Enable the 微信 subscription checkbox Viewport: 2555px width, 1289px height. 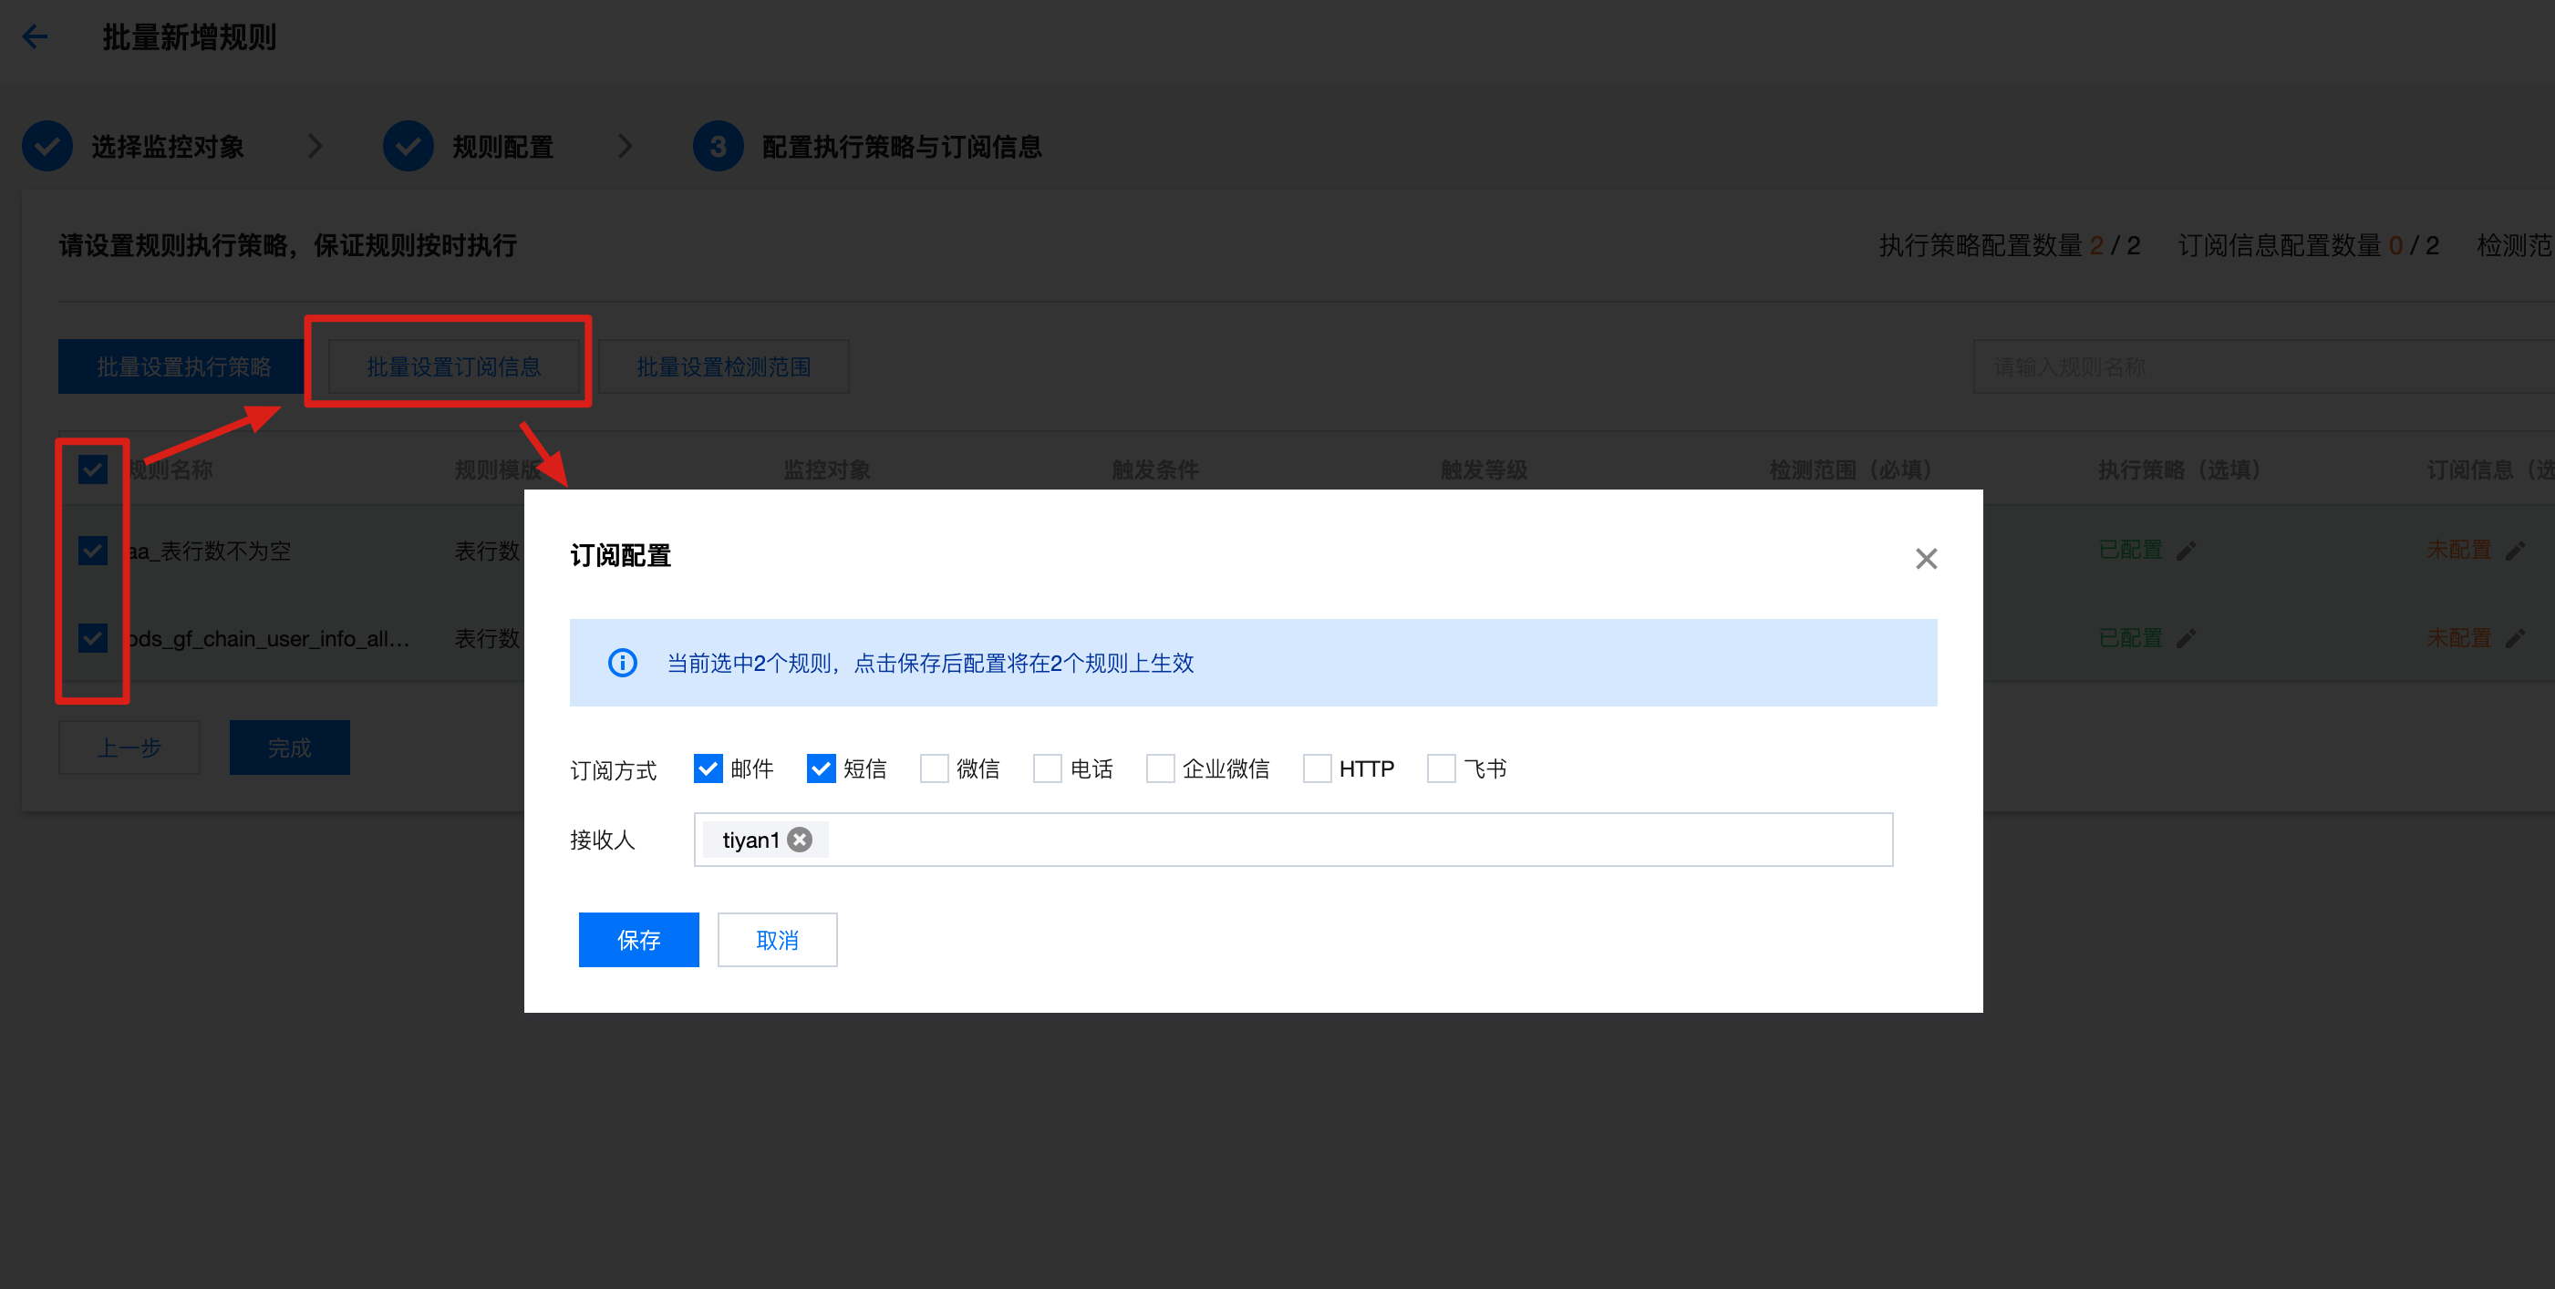pos(934,768)
